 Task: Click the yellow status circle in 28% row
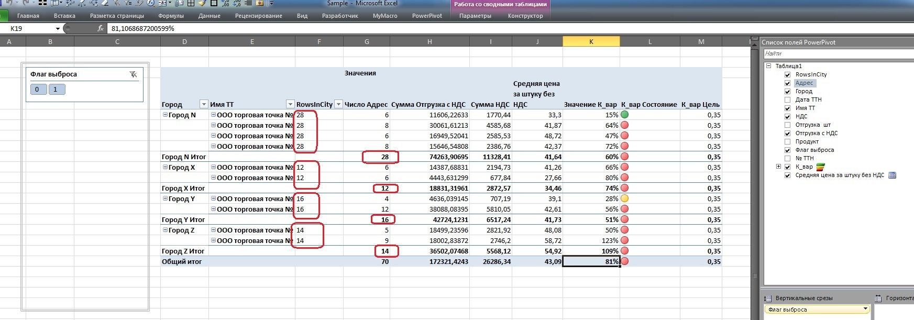624,198
